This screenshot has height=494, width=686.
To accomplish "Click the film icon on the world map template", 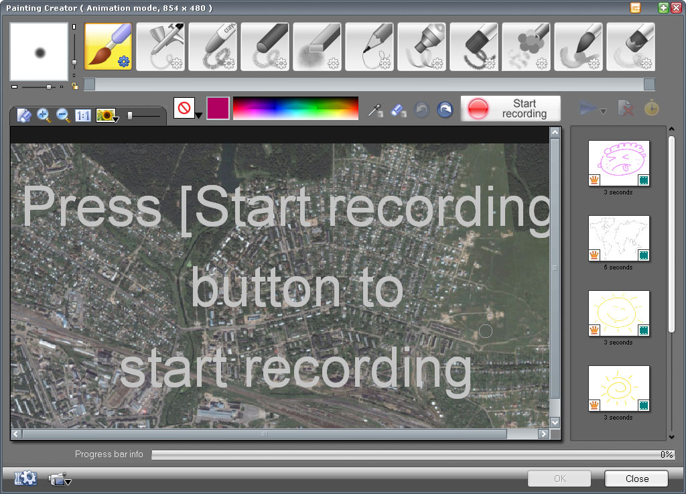I will click(644, 255).
